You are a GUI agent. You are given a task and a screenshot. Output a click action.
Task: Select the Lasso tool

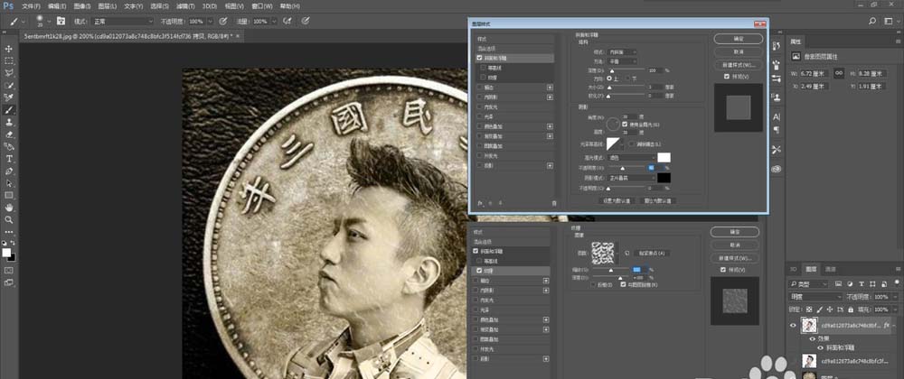(x=9, y=73)
